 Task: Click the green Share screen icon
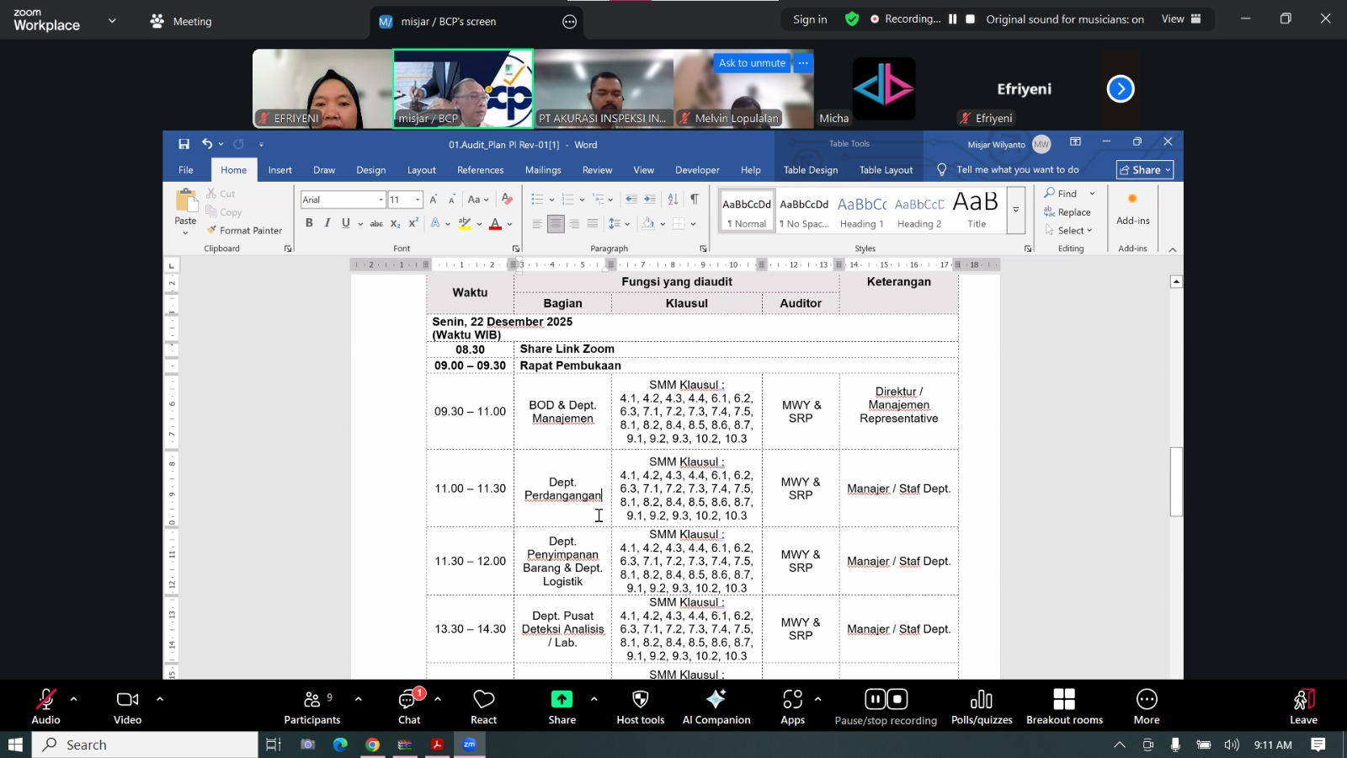click(x=562, y=699)
